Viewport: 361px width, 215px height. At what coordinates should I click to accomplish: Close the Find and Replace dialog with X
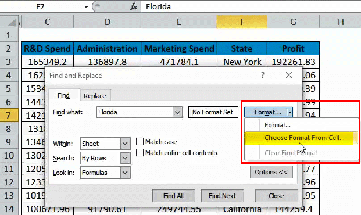tap(289, 75)
